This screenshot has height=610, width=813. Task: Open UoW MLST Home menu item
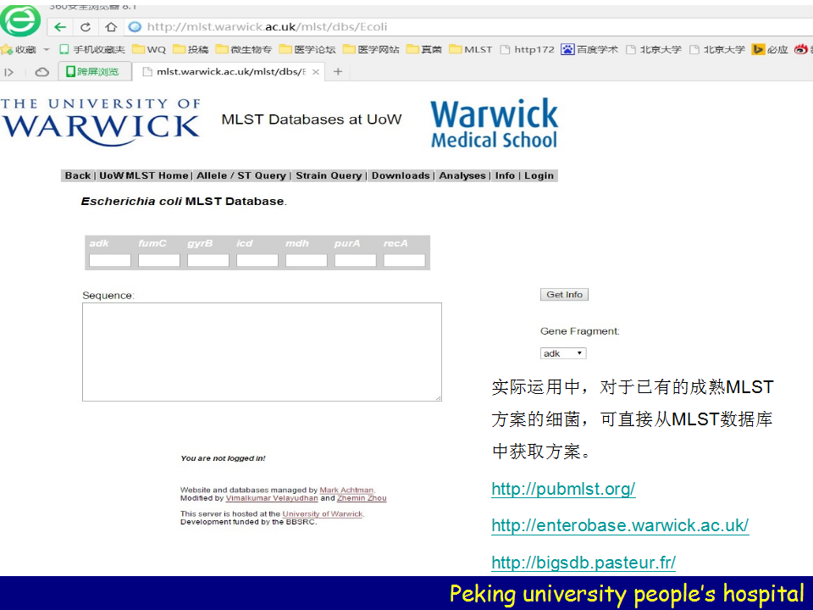[x=144, y=176]
